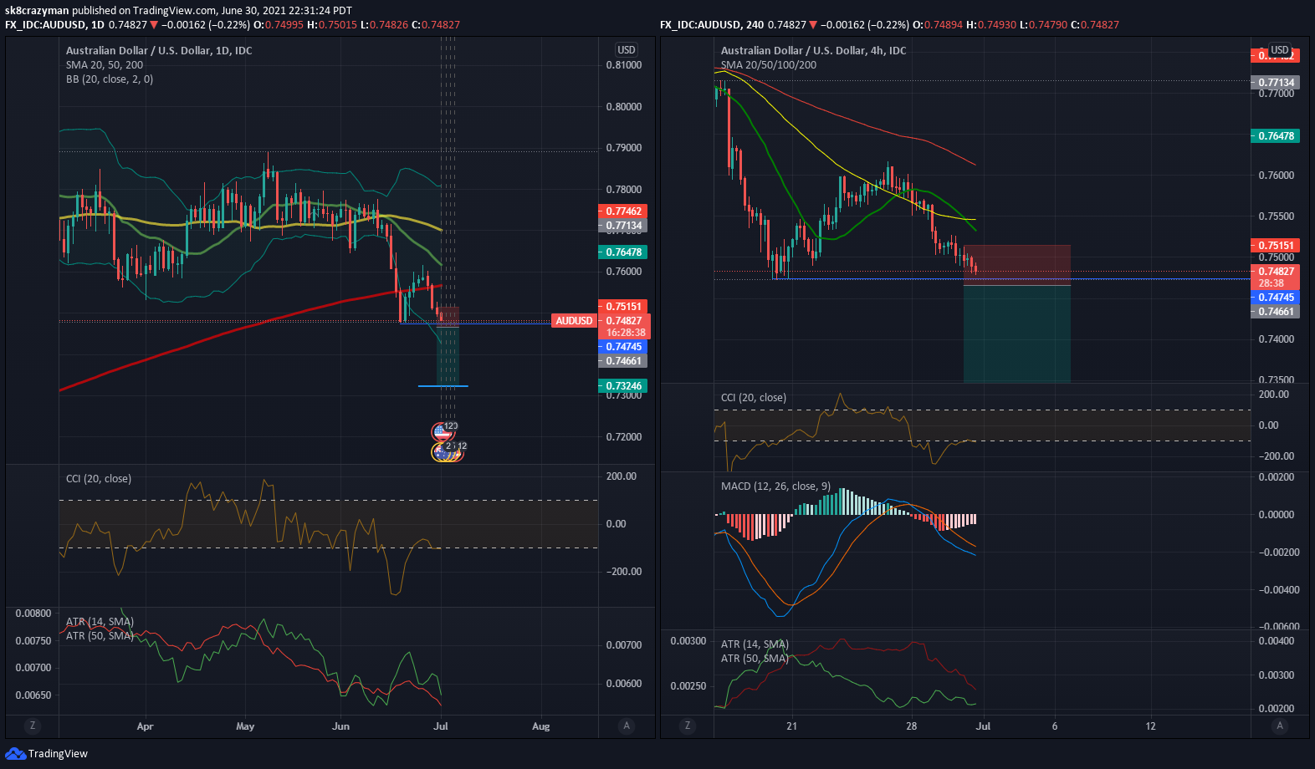Click the Aug label on daily time axis
The height and width of the screenshot is (769, 1315).
541,726
